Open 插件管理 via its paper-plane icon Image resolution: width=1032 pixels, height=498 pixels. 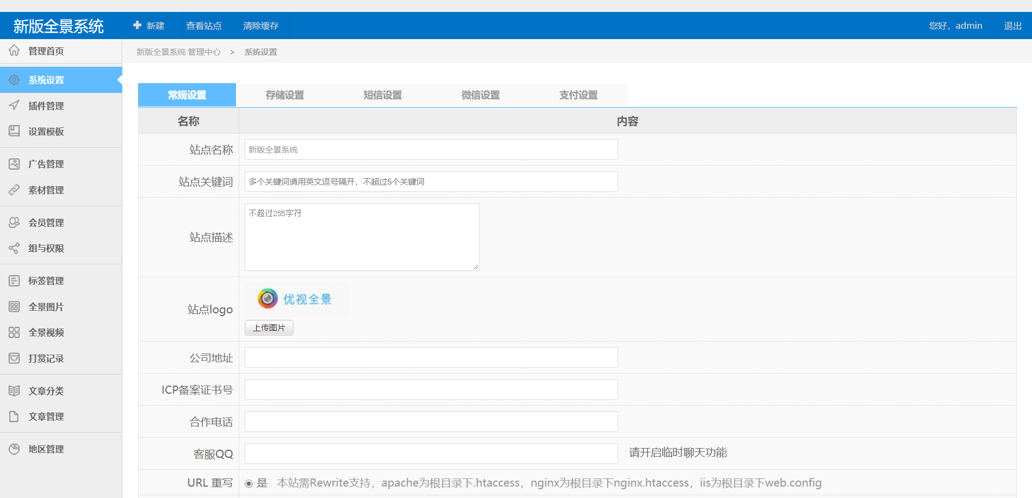(14, 105)
